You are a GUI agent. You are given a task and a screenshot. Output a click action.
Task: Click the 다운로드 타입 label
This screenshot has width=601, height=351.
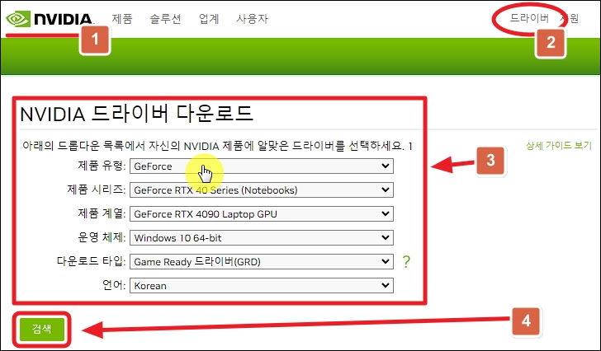point(91,261)
